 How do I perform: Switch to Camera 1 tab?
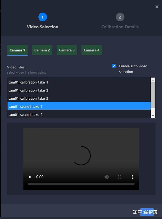click(x=17, y=50)
